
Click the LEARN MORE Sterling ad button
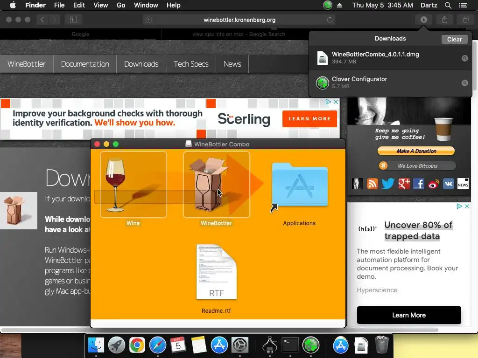pyautogui.click(x=309, y=119)
